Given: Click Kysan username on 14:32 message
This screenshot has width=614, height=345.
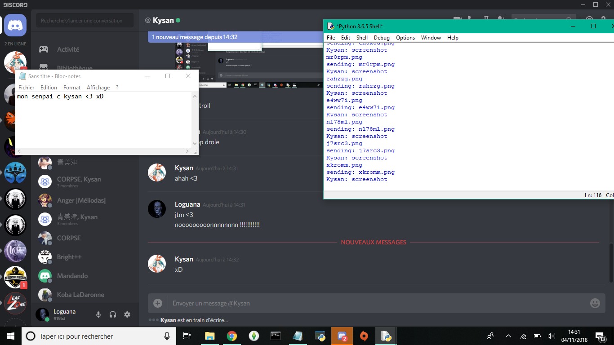Looking at the screenshot, I should (x=184, y=259).
